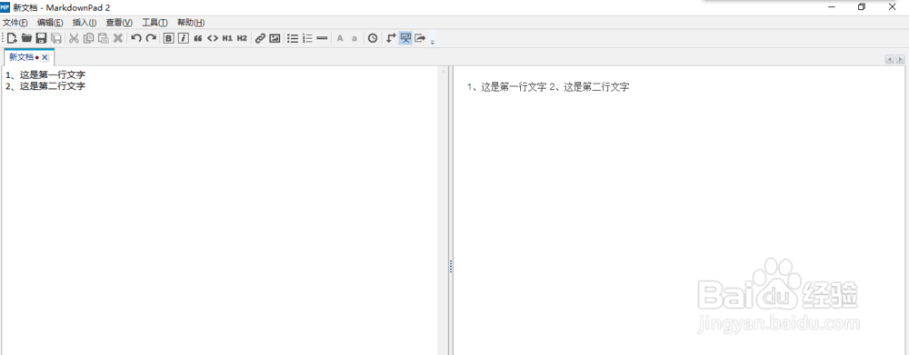Viewport: 909px width, 355px height.
Task: Insert a horizontal rule
Action: (323, 38)
